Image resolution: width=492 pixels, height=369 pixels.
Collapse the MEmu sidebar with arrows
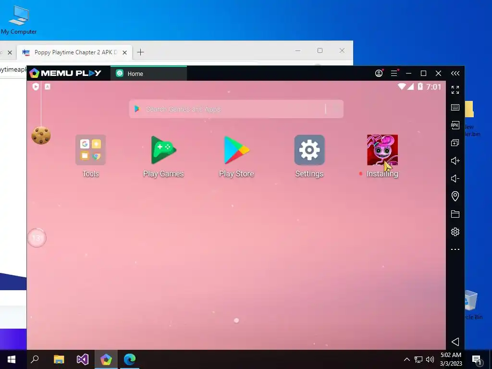click(455, 73)
